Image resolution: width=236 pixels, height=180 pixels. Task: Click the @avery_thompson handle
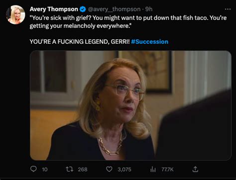coord(114,9)
